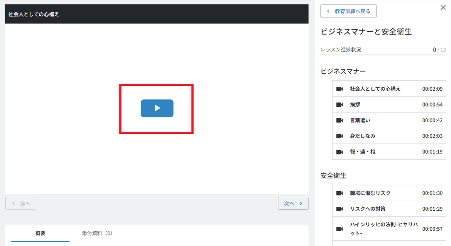Close the lesson sidebar with X
The width and height of the screenshot is (451, 246).
pyautogui.click(x=443, y=7)
